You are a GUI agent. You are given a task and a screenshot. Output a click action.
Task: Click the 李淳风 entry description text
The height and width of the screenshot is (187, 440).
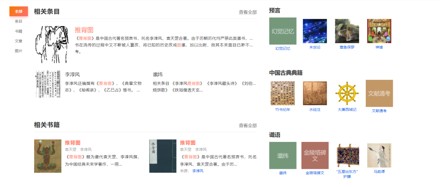point(103,87)
